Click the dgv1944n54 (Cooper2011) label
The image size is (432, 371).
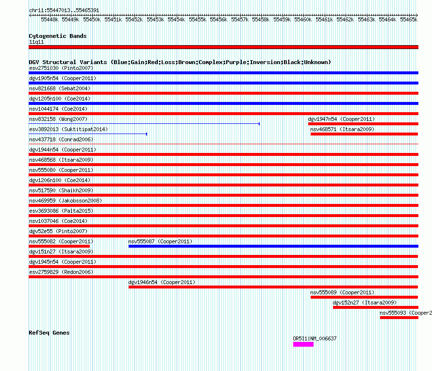pos(63,150)
